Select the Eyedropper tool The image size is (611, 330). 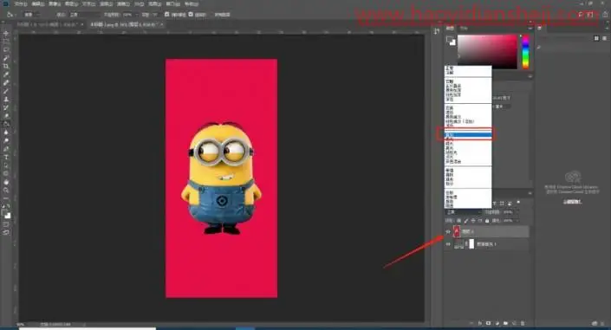(6, 74)
